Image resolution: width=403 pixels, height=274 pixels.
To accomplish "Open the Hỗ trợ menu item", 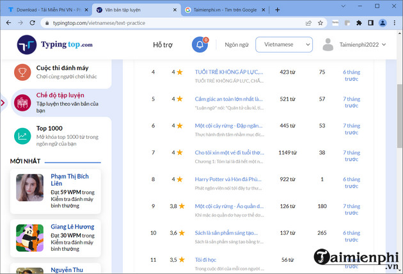I will (x=162, y=45).
